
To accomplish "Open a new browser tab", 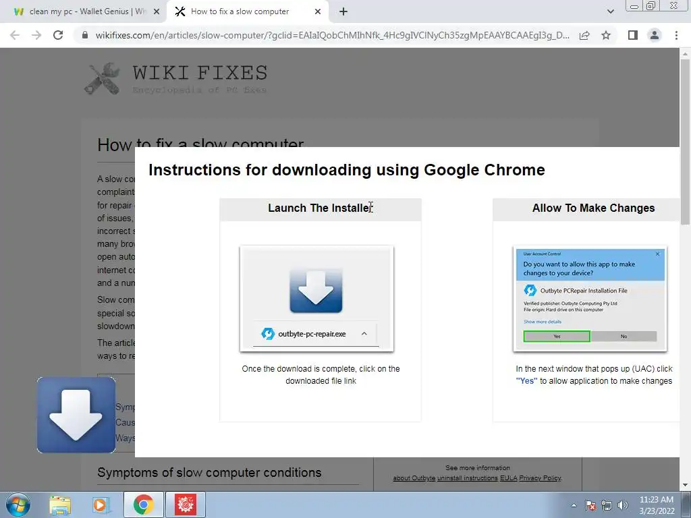I will pos(343,12).
